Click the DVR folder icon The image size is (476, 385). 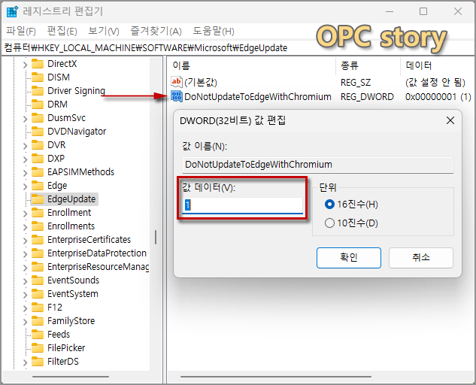(38, 145)
